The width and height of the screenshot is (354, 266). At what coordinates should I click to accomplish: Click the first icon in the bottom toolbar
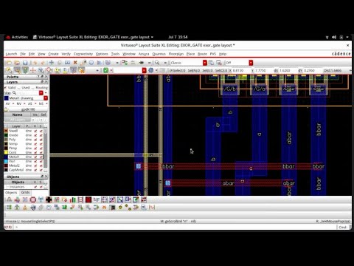(x=9, y=199)
